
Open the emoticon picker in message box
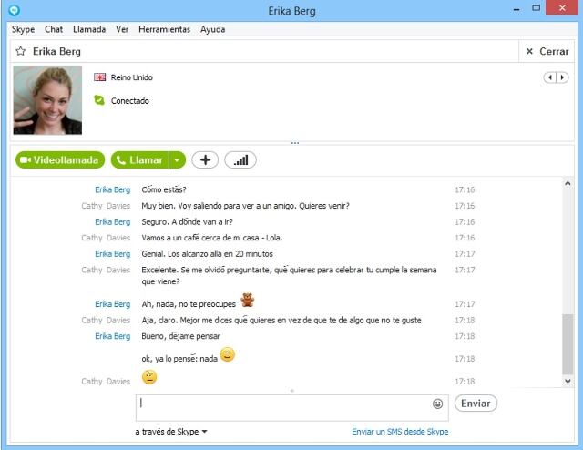[x=437, y=404]
